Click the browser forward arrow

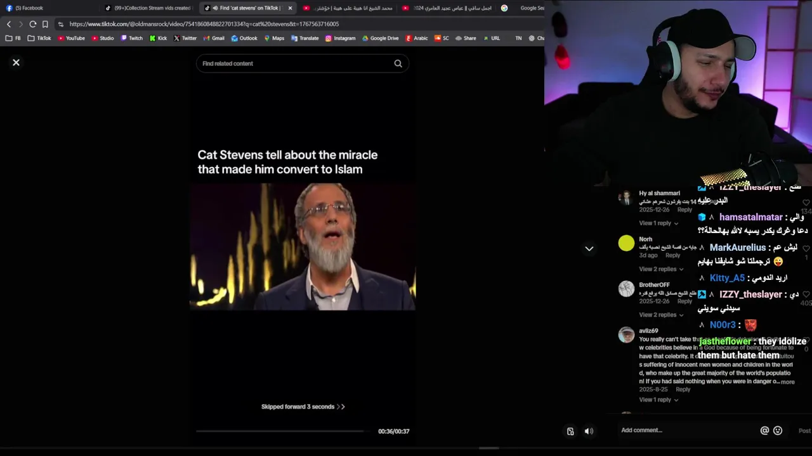[20, 24]
